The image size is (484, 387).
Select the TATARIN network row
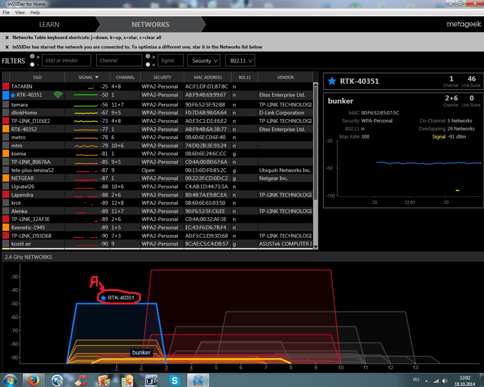coord(158,86)
